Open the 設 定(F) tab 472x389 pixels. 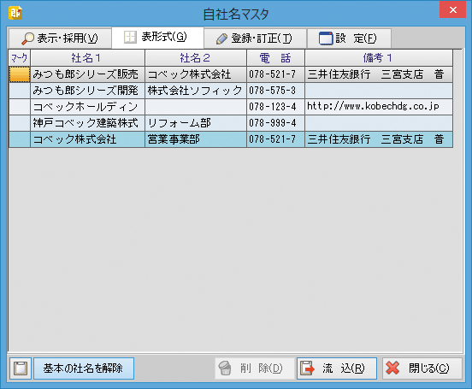point(349,38)
